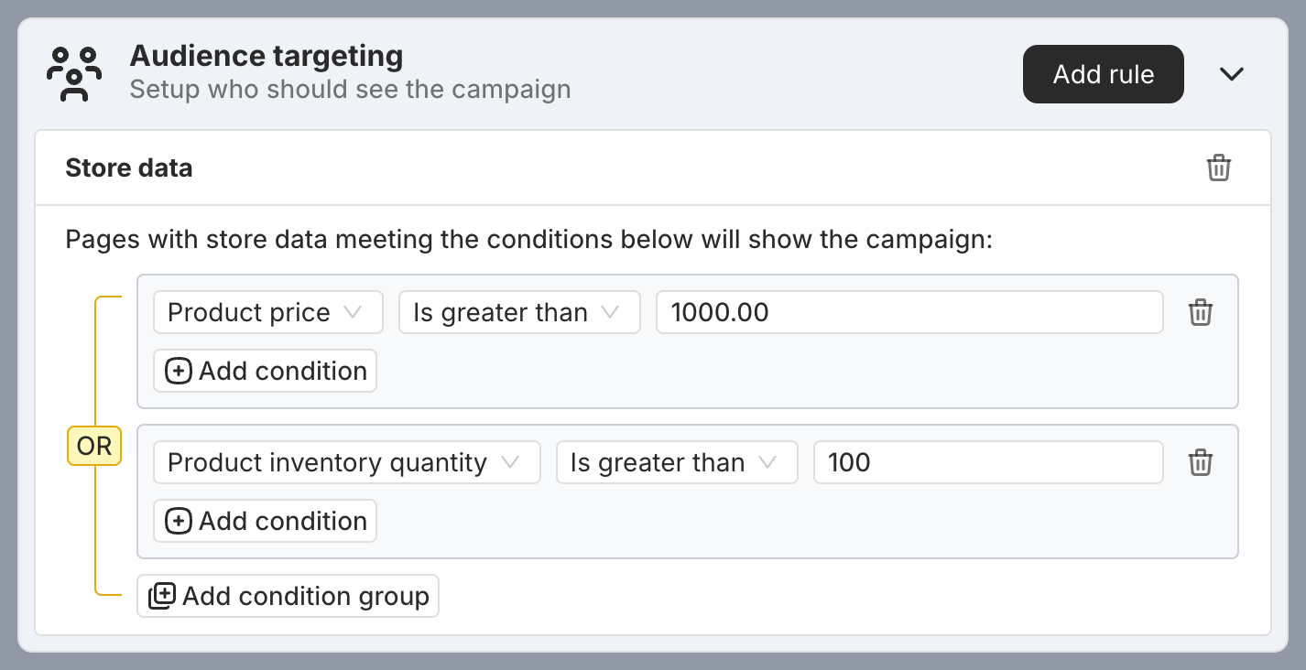Add condition under Product inventory quantity
This screenshot has height=670, width=1306.
pyautogui.click(x=265, y=521)
